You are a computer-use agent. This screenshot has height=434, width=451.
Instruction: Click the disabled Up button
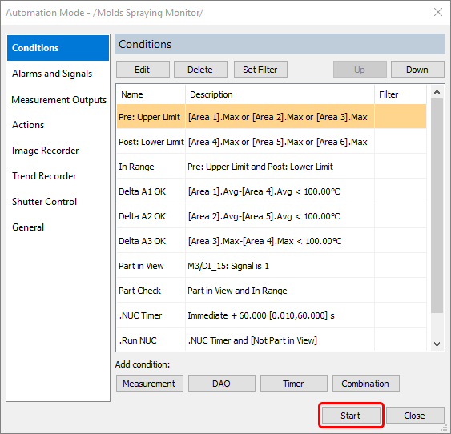[x=360, y=70]
